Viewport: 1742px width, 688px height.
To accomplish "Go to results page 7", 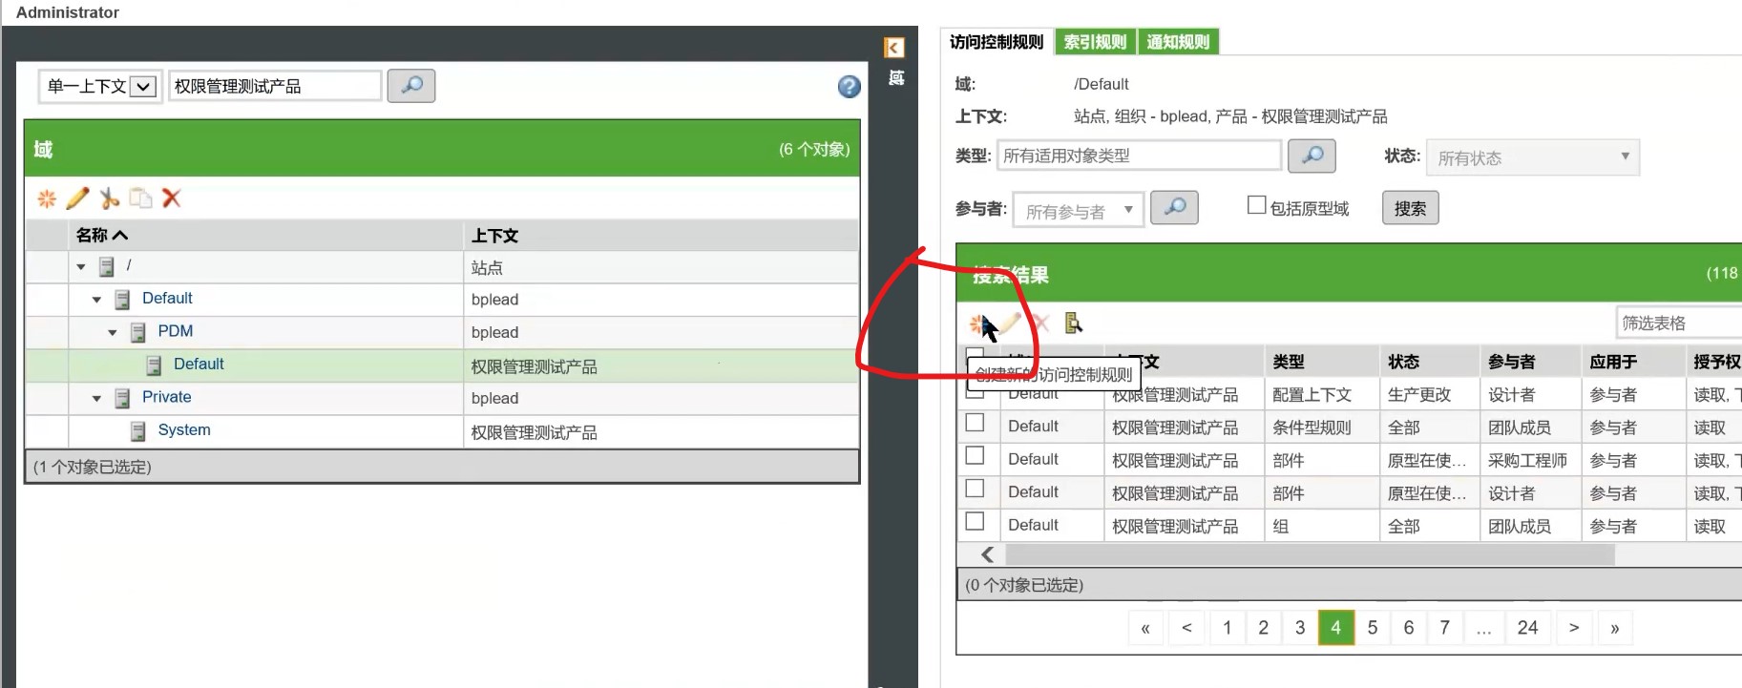I will pyautogui.click(x=1445, y=628).
